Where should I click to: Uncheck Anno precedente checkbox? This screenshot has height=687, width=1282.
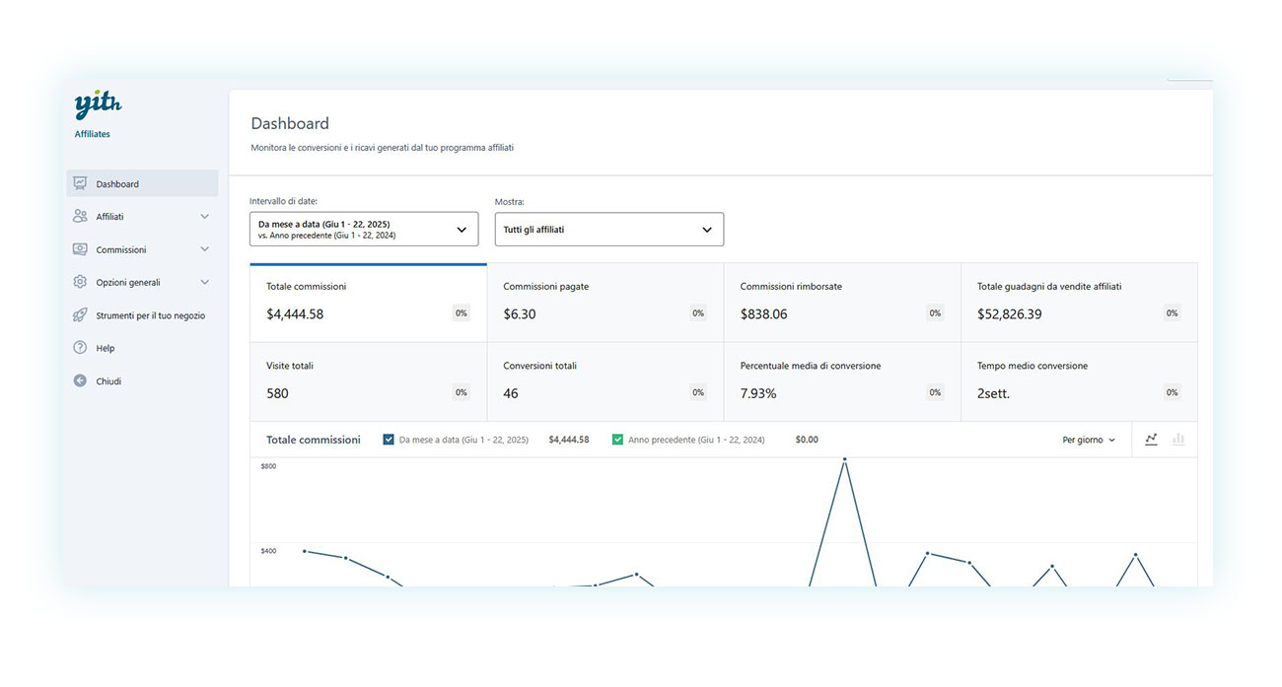pos(617,440)
